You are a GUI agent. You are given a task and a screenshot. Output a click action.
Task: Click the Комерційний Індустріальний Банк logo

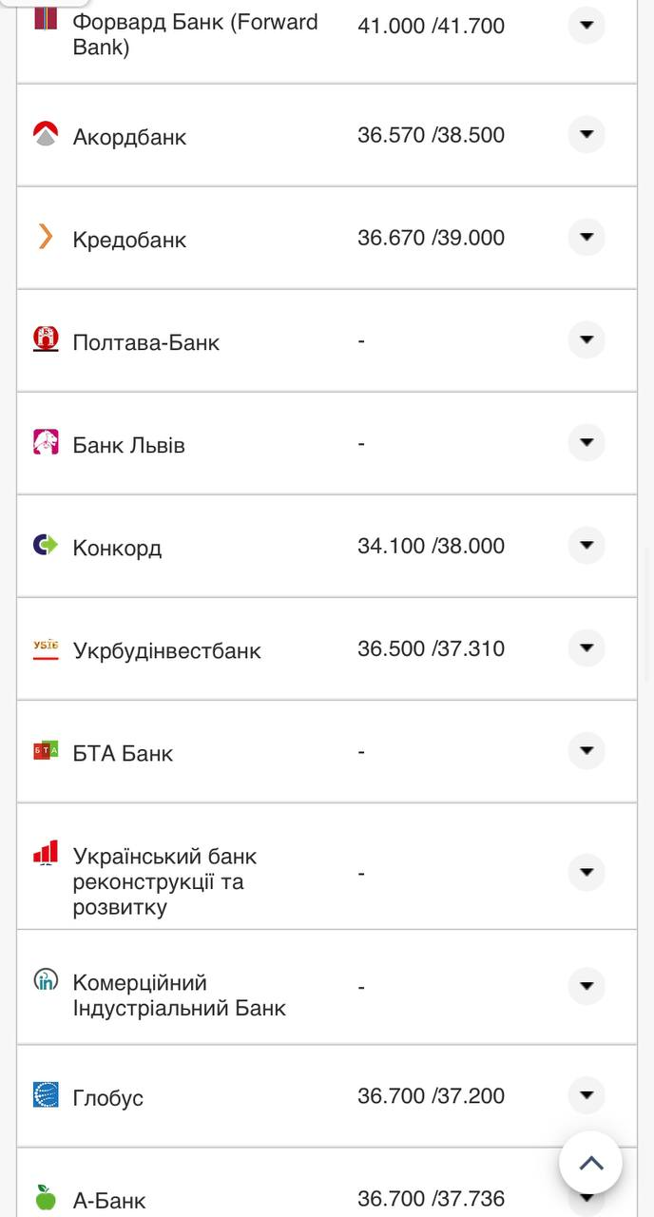click(x=46, y=981)
